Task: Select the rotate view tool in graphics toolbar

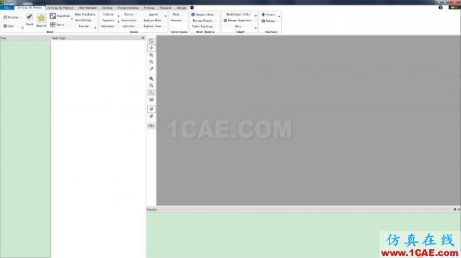Action: click(151, 41)
